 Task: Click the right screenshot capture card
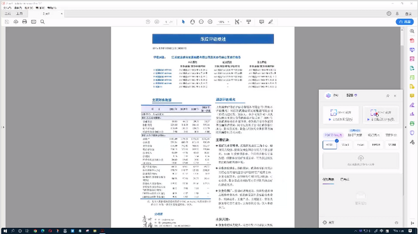pos(381,115)
